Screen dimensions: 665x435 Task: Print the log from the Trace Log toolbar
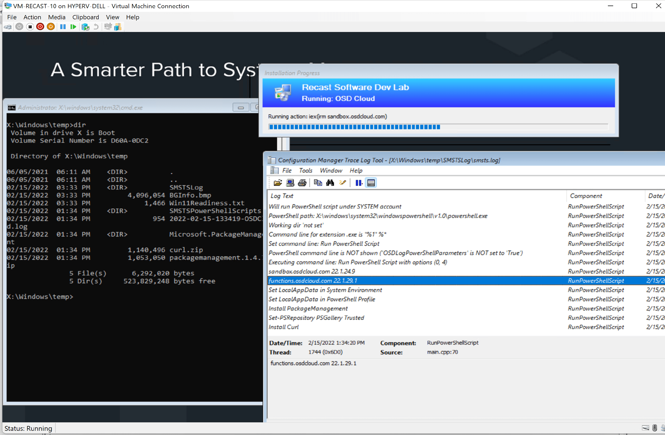(302, 183)
